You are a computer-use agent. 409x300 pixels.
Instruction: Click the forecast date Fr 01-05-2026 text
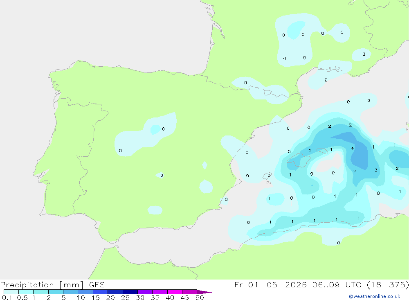point(270,285)
